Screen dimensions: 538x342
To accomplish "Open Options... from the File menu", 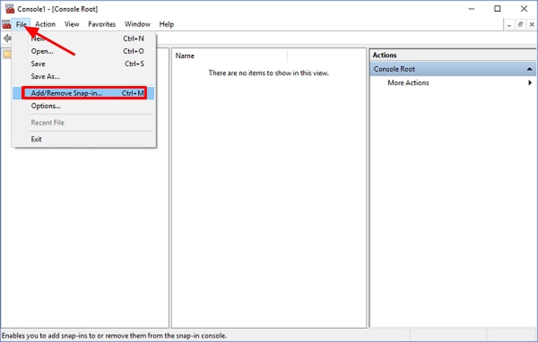I will click(x=84, y=106).
